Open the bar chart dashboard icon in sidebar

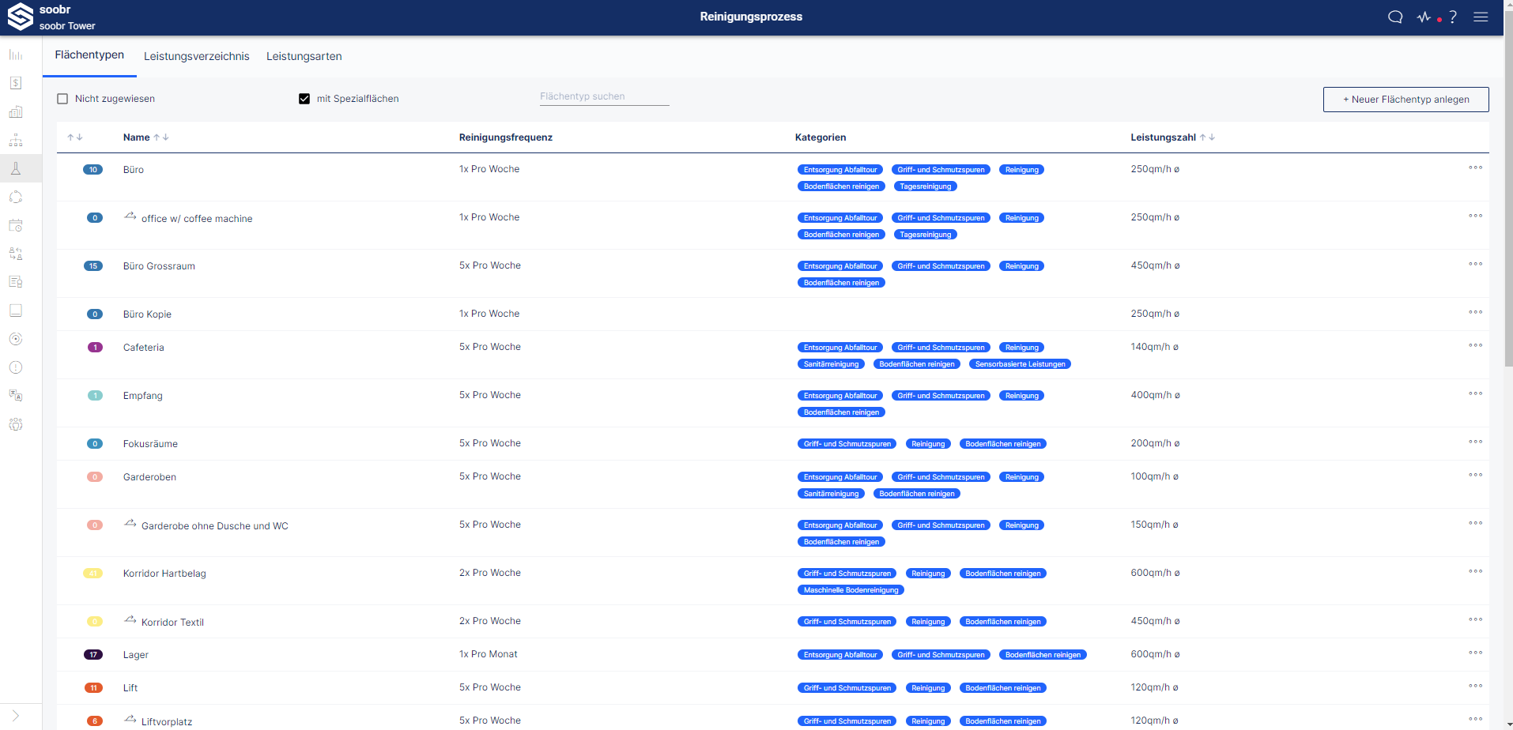[x=15, y=55]
